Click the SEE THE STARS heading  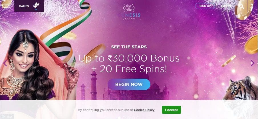click(x=129, y=47)
